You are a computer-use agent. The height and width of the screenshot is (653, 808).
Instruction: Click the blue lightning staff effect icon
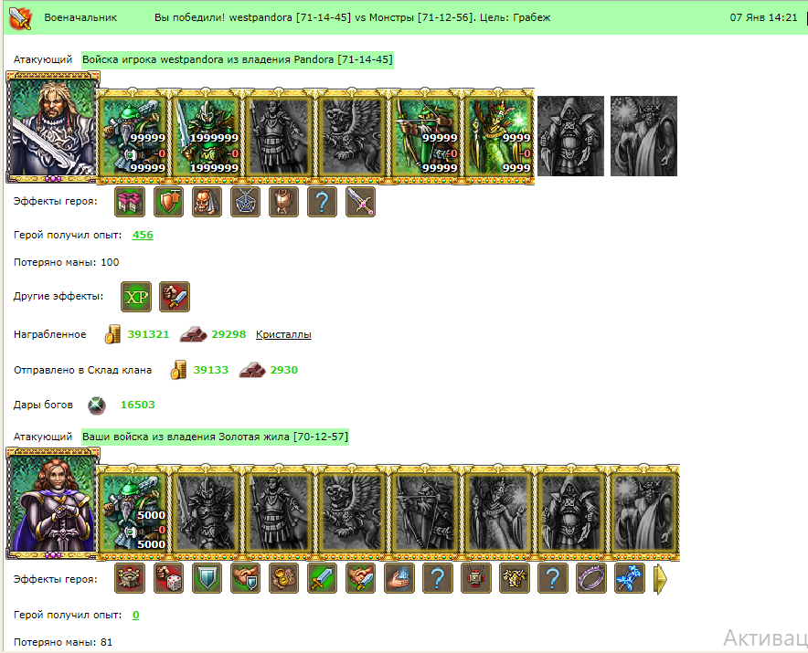(630, 578)
